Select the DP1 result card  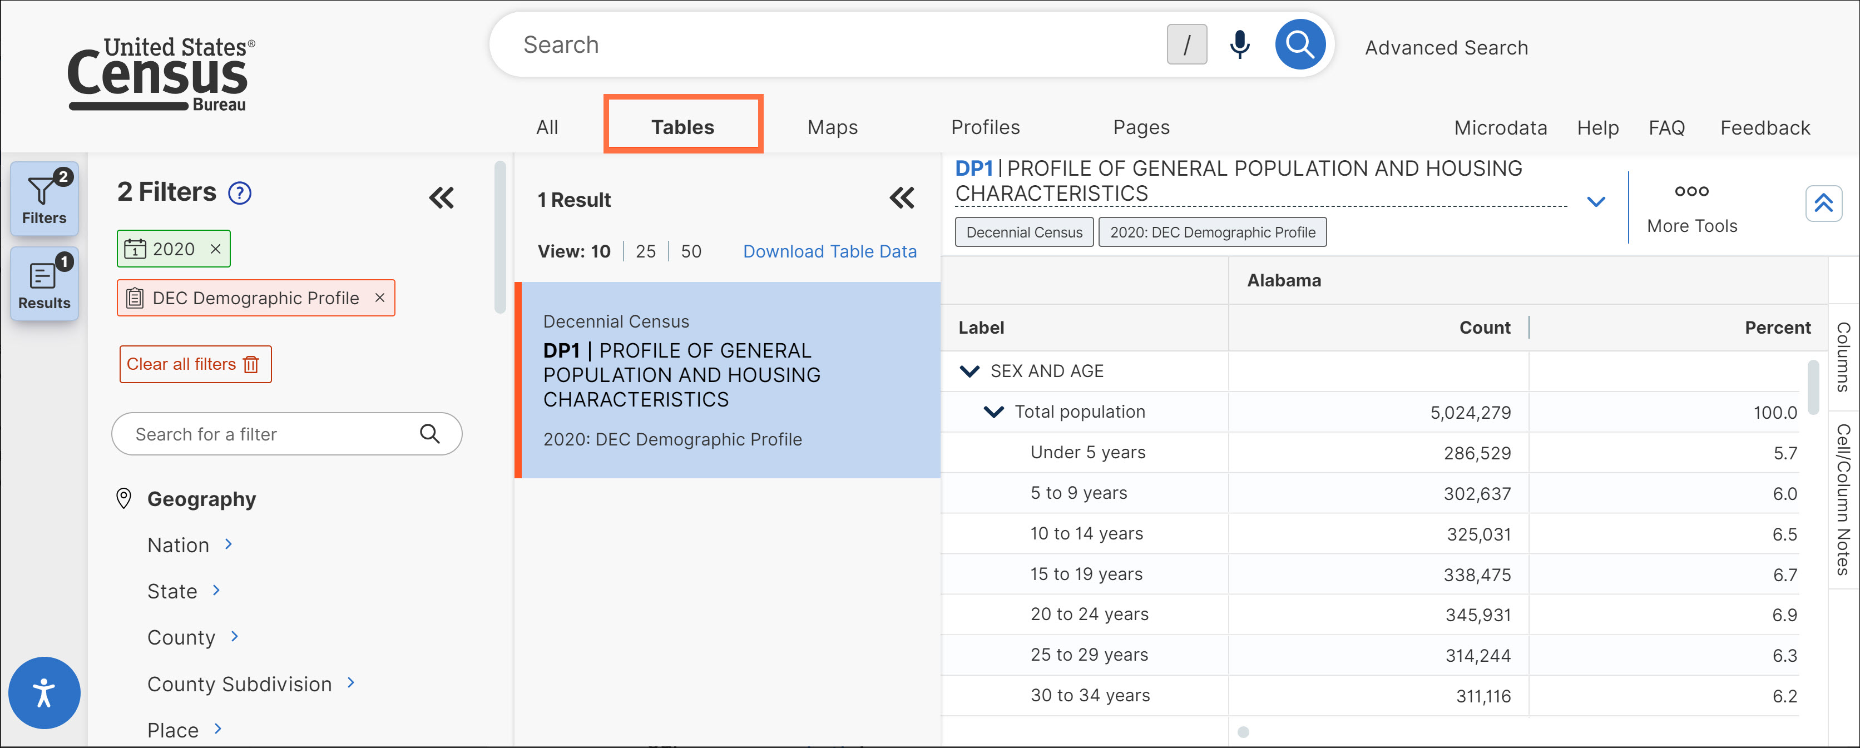[727, 380]
